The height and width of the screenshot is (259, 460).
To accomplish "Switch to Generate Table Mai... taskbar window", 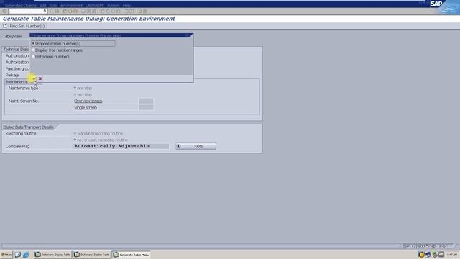I will click(x=131, y=255).
